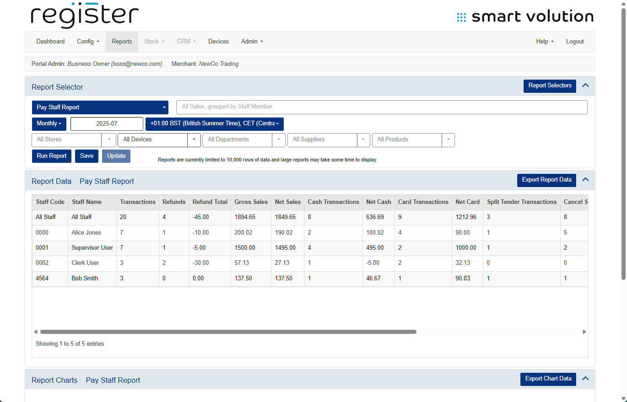Click the Merchant NewCo Trading text
Screen dimensions: 627x402
pyautogui.click(x=205, y=64)
